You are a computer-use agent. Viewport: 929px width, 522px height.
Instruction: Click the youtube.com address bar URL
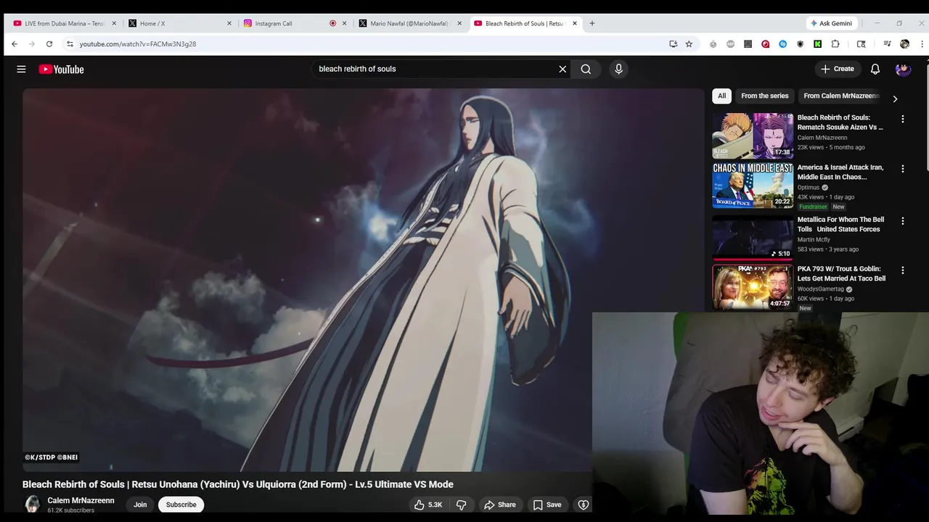pos(138,43)
